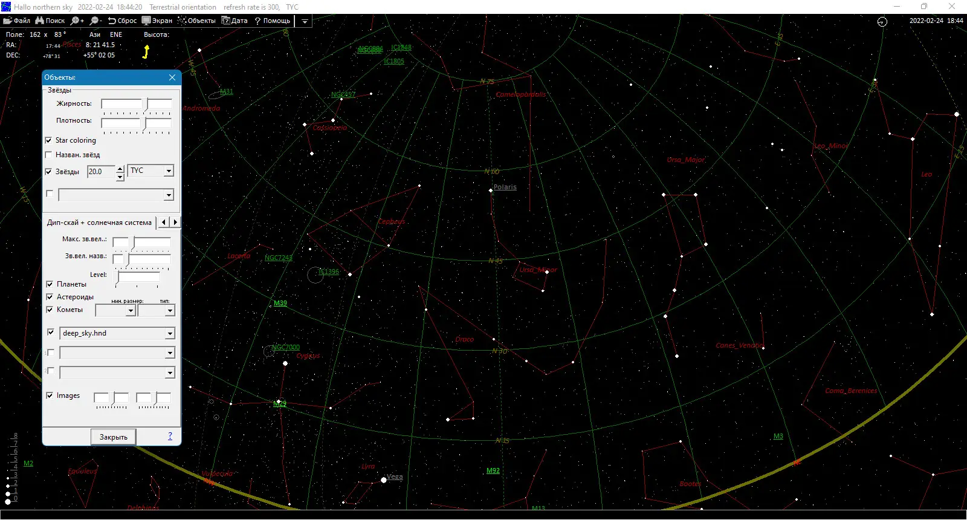Uncheck the Астероиды checkbox
Screen dimensions: 967x520
[x=50, y=297]
